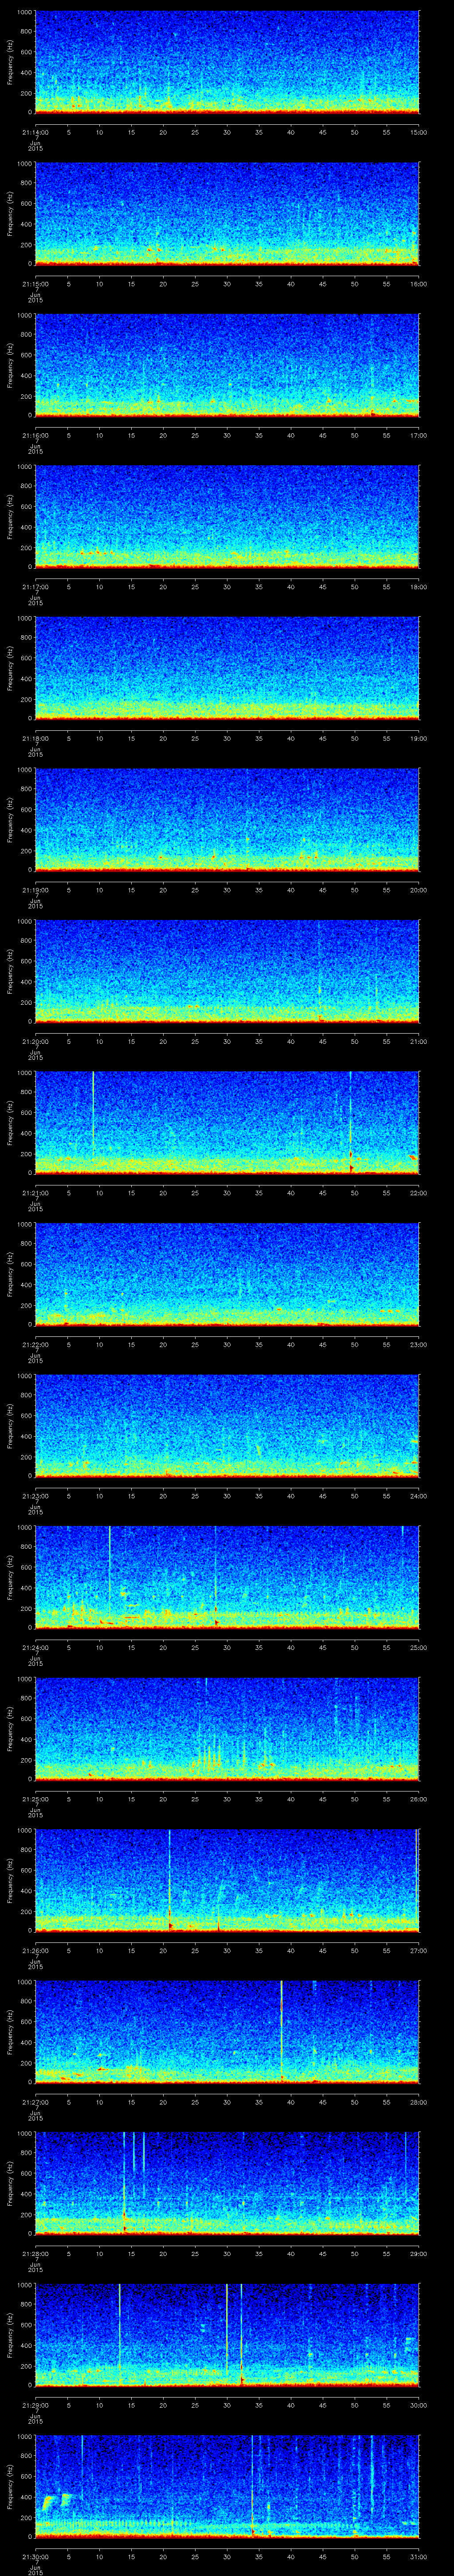Click the 22:00 end time label
The image size is (454, 2576).
pyautogui.click(x=418, y=1192)
